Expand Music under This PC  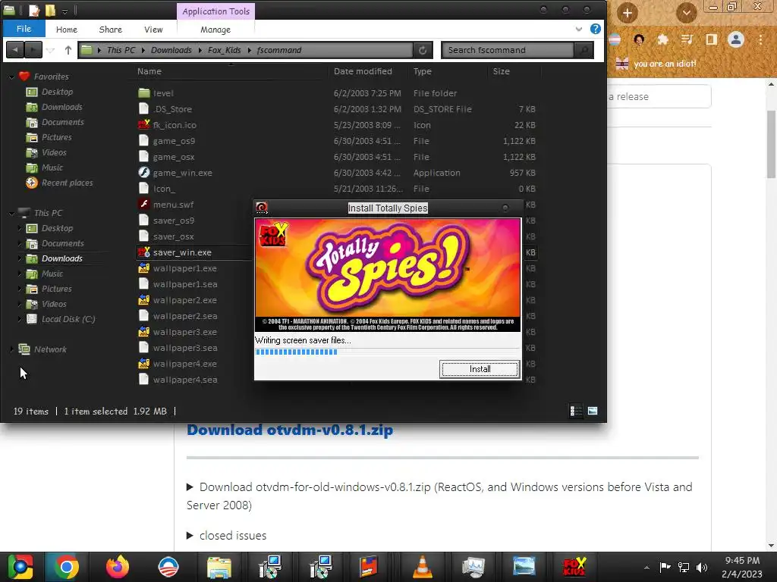click(19, 274)
